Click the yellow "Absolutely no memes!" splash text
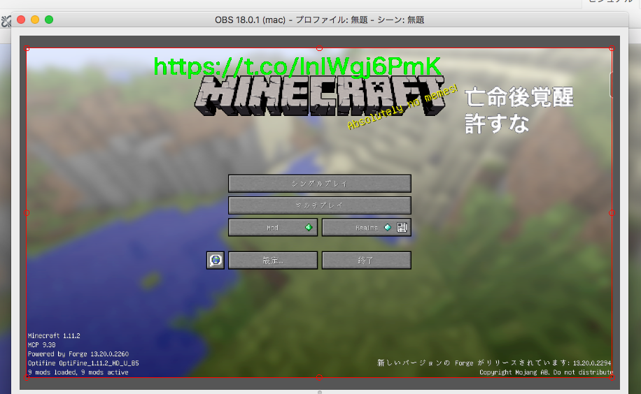This screenshot has height=394, width=641. [402, 108]
